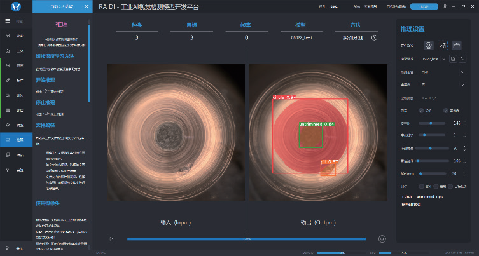
Task: Click the "circle 0.94" detection label
Action: click(284, 97)
